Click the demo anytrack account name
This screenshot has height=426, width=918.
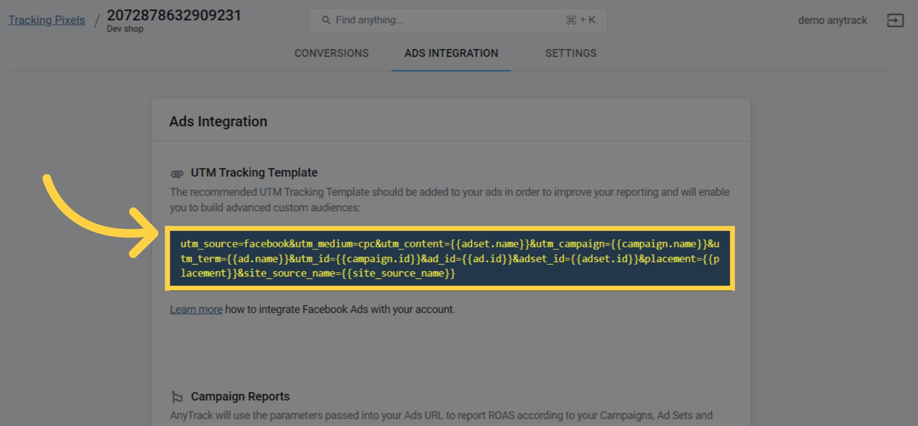(832, 20)
